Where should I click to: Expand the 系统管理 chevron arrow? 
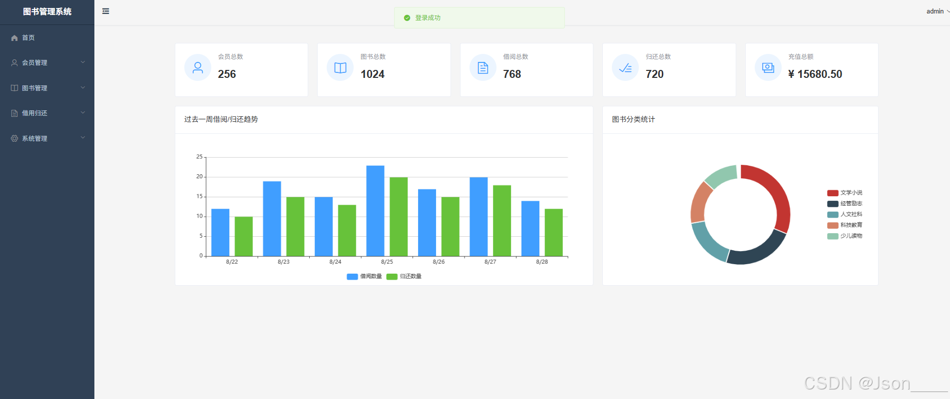click(x=83, y=137)
